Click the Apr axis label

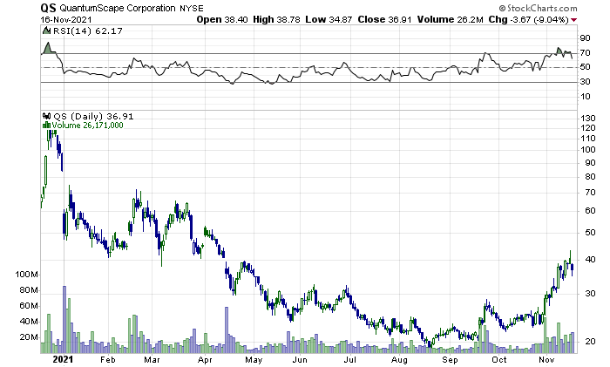point(205,360)
